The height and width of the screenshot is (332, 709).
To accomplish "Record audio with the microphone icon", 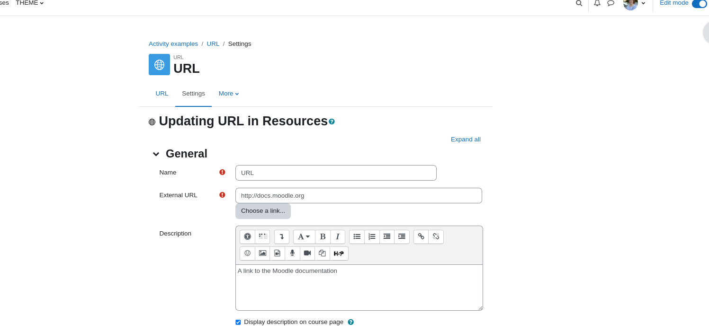I will tap(292, 253).
